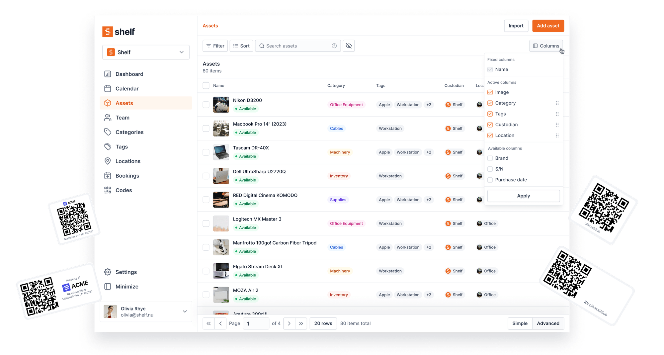Click the drag handle next to Custodian
Viewport: 664px width, 355px height.
click(557, 125)
